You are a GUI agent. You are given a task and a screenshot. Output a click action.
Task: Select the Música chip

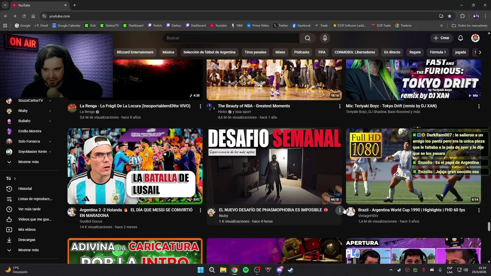pyautogui.click(x=168, y=52)
